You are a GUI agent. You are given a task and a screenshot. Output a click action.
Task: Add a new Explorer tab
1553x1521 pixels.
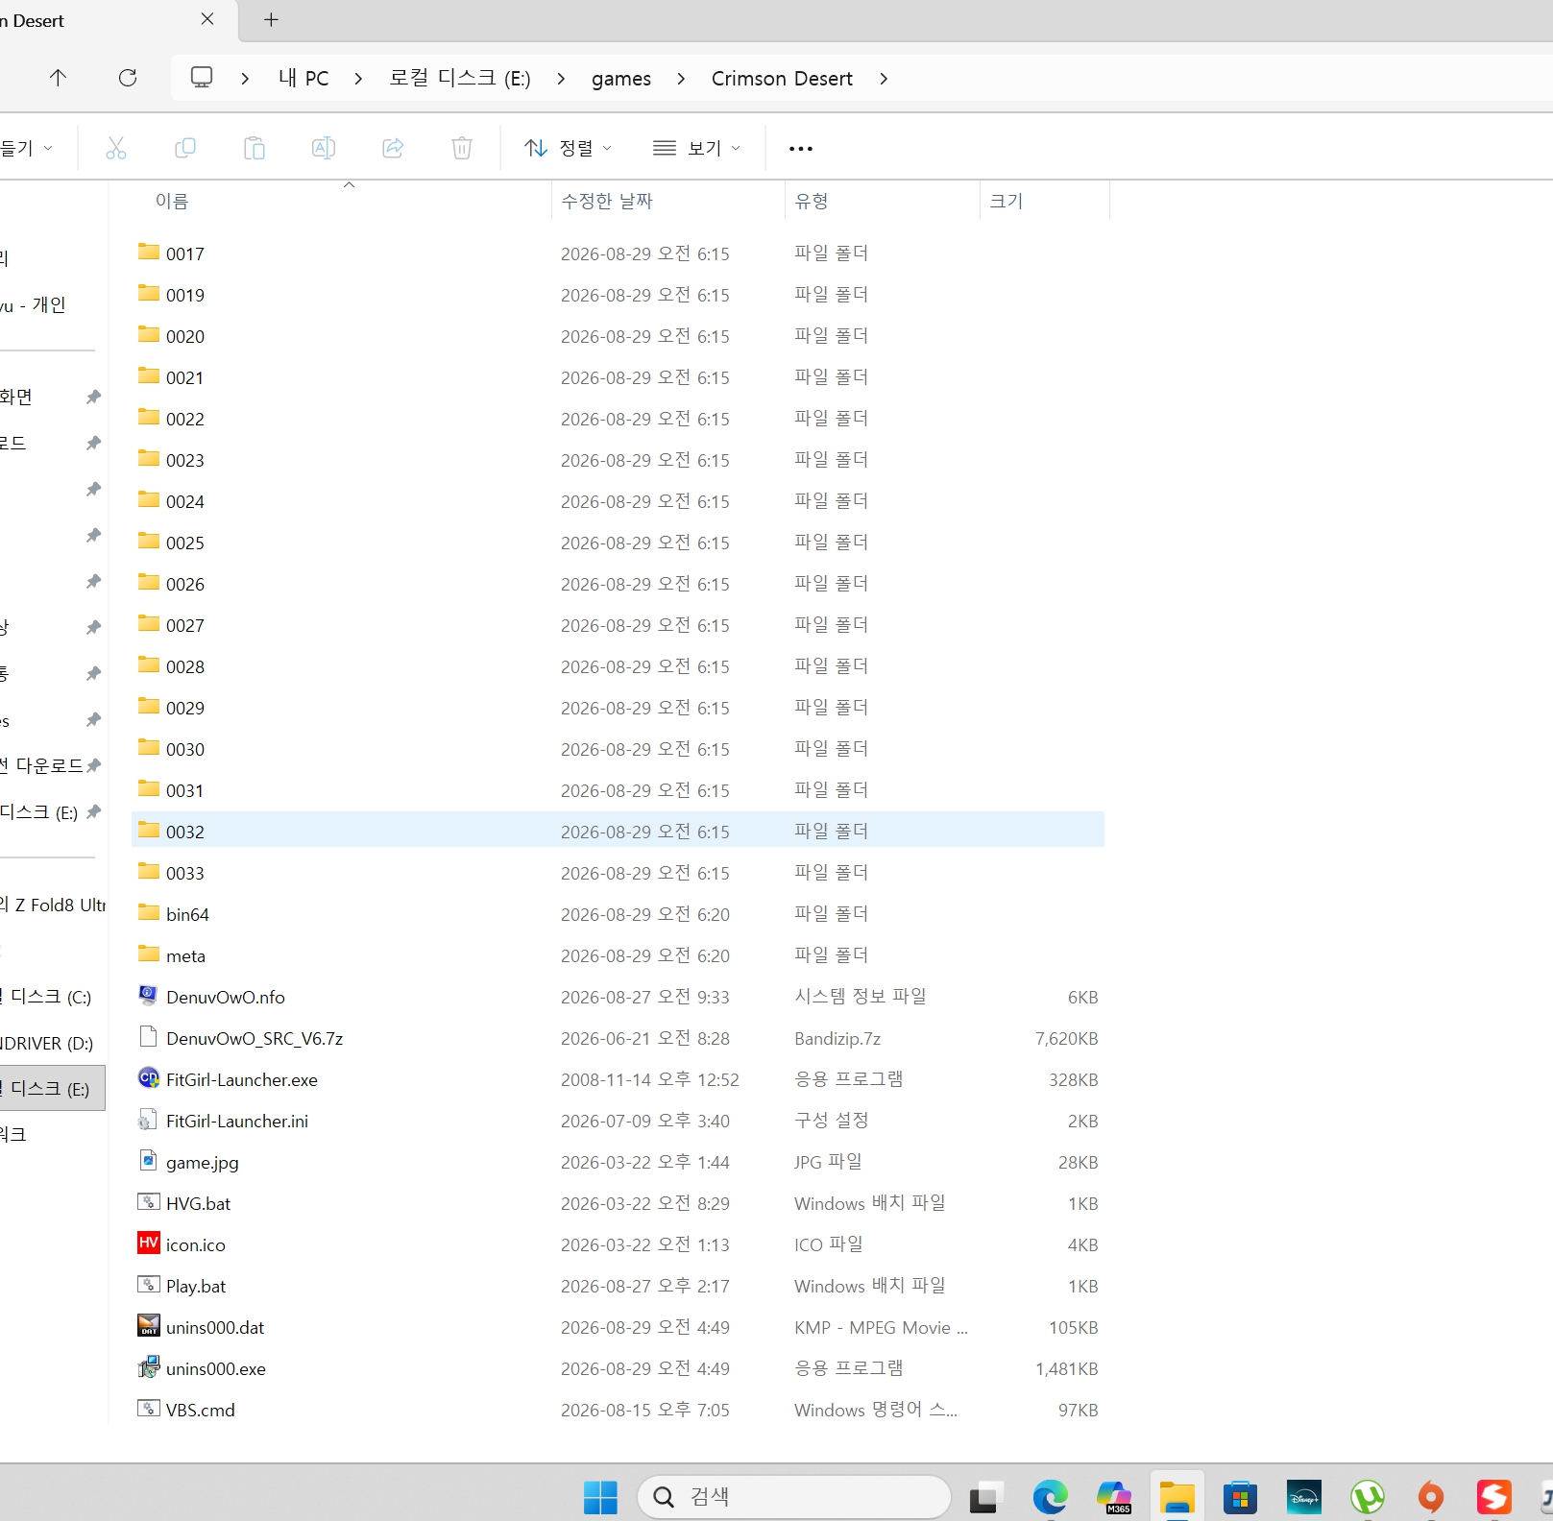coord(271,19)
